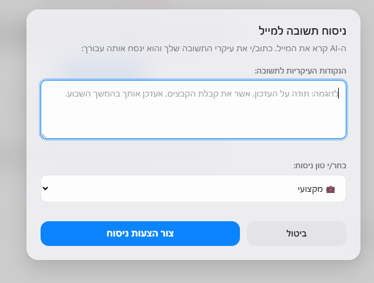Click the blank dialog area below the buttons
This screenshot has height=283, width=374.
pos(193,253)
